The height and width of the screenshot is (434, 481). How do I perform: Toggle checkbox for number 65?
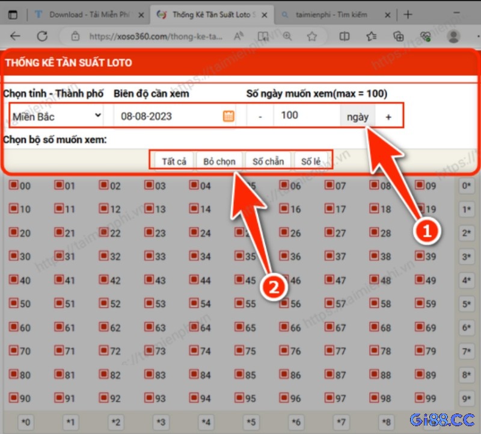239,326
